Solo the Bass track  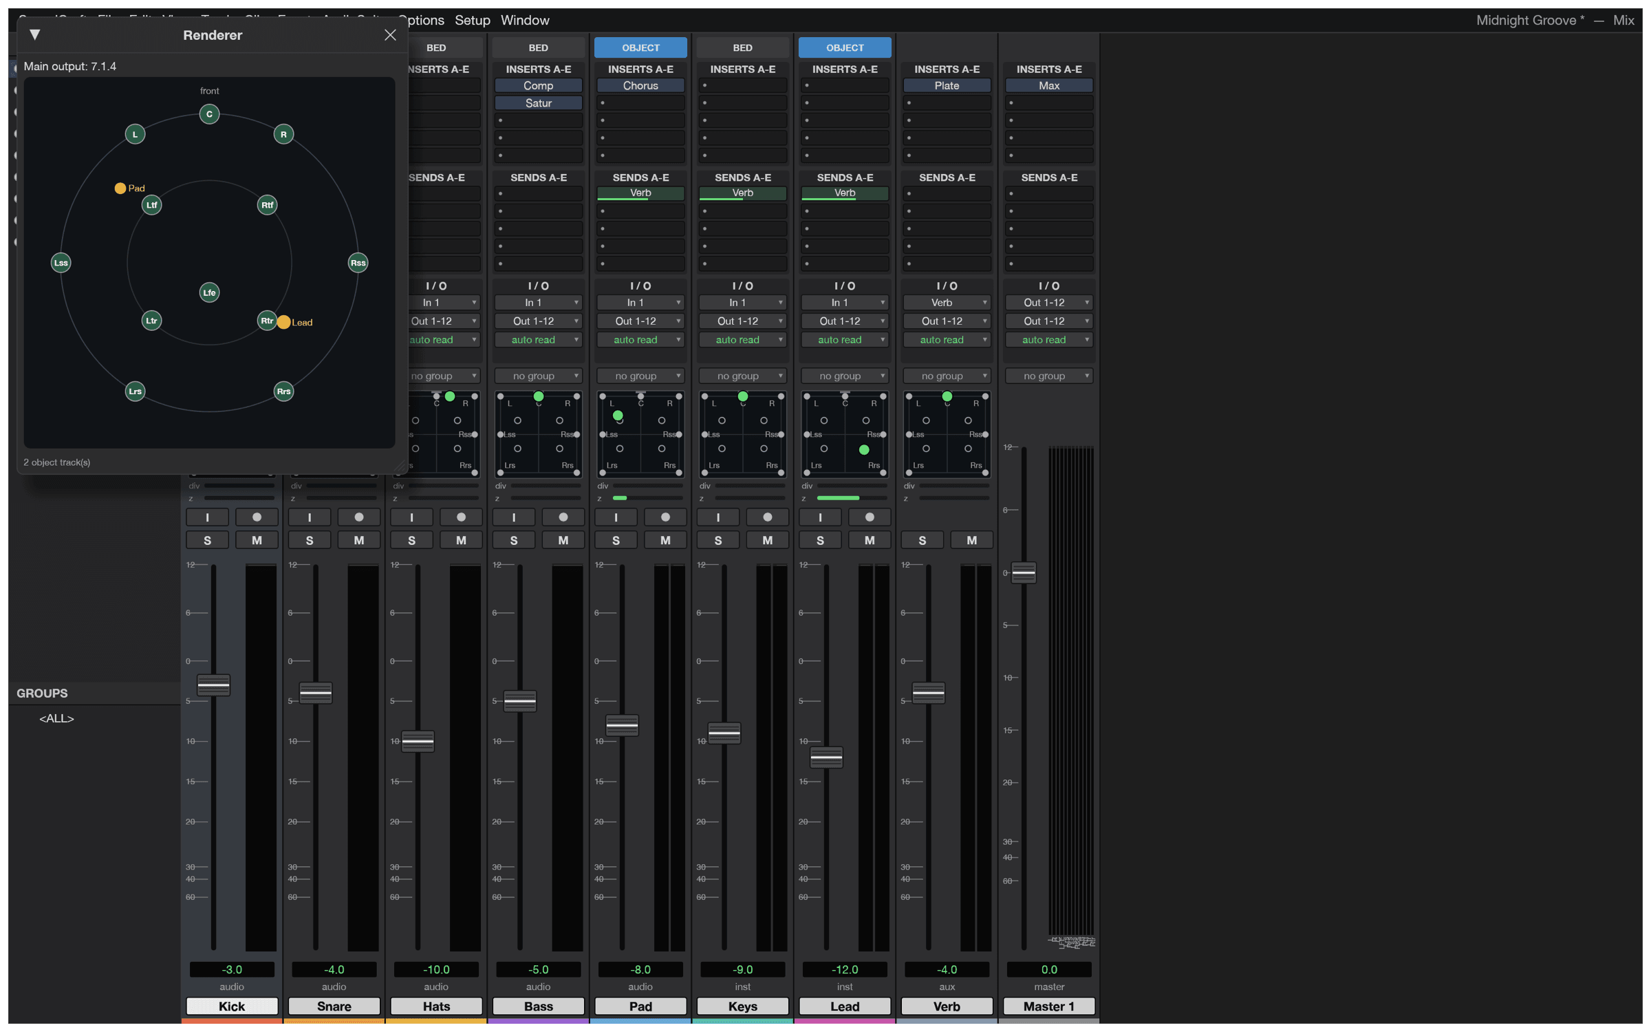pyautogui.click(x=514, y=541)
